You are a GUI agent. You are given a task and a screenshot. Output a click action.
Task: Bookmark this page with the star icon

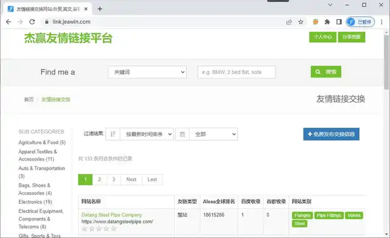pyautogui.click(x=300, y=22)
